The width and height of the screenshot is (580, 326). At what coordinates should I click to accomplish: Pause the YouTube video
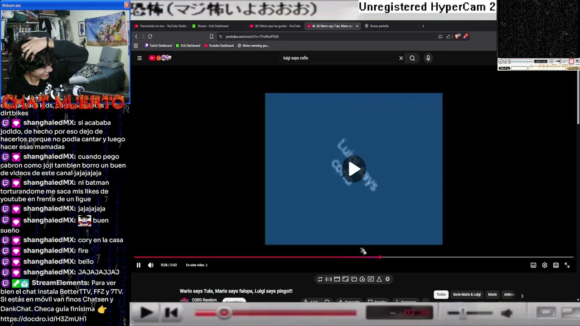[139, 265]
